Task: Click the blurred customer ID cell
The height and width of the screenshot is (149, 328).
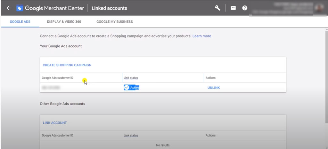Action: [x=51, y=88]
